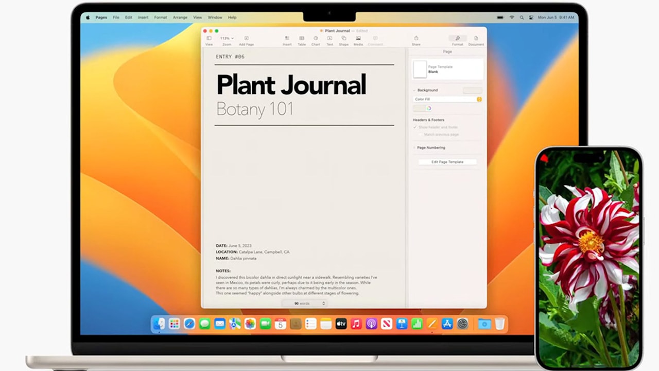Open the Downloads folder in the Dock
659x371 pixels.
click(x=484, y=324)
